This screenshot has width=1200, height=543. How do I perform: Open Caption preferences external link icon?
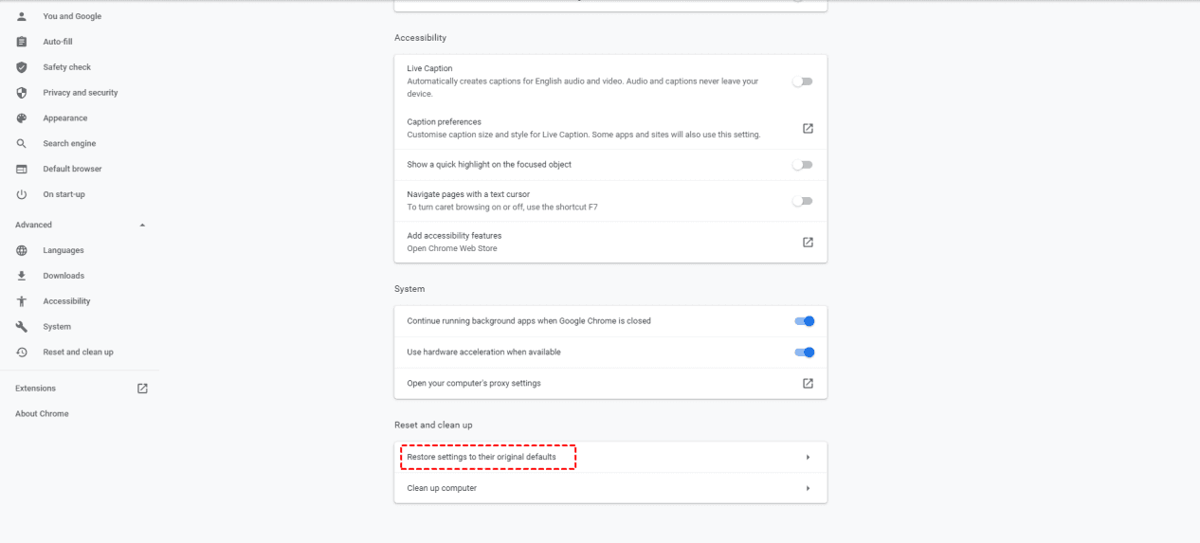point(808,128)
